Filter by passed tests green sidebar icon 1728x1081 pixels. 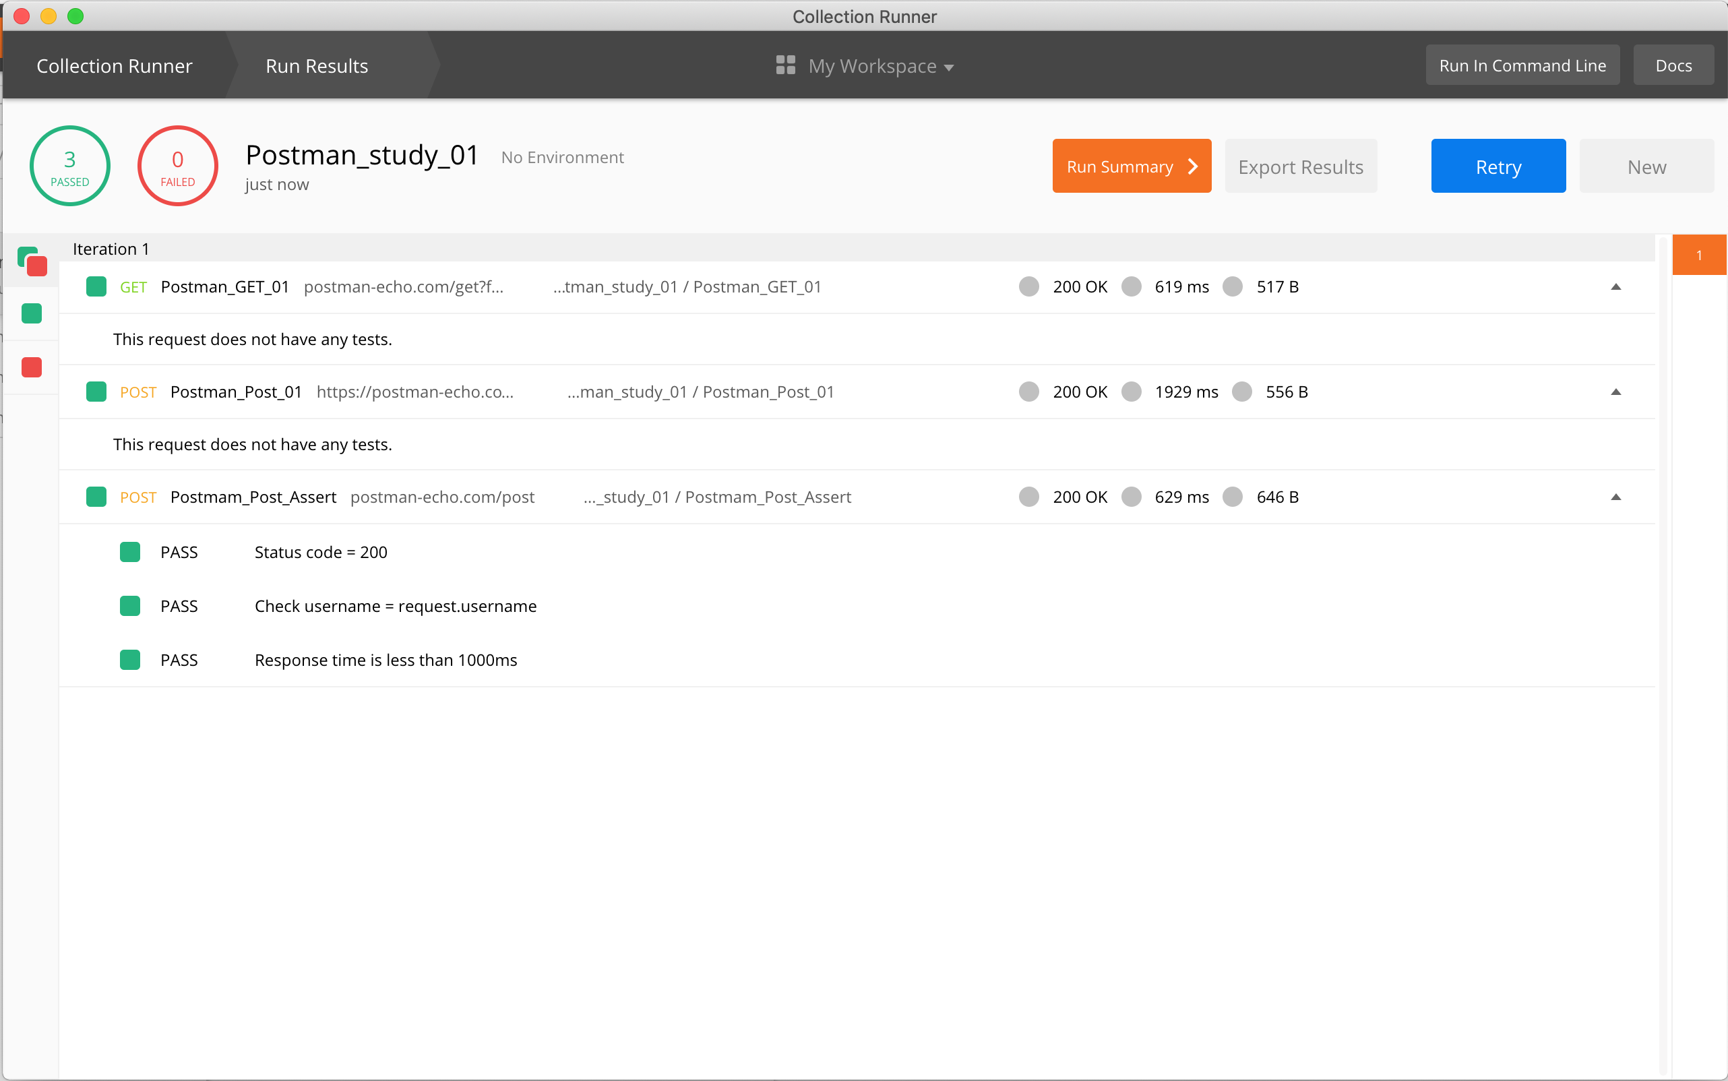tap(32, 313)
